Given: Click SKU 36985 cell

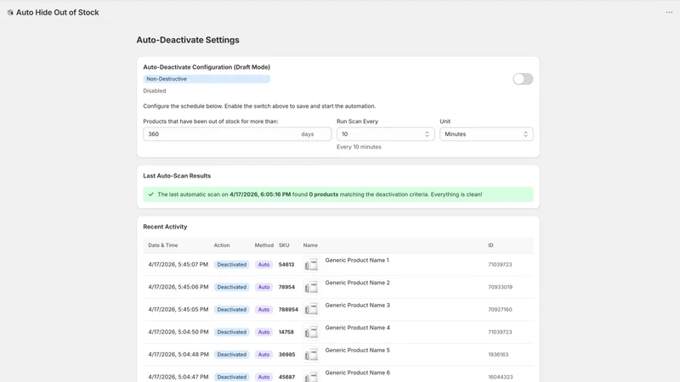Looking at the screenshot, I should [x=286, y=355].
